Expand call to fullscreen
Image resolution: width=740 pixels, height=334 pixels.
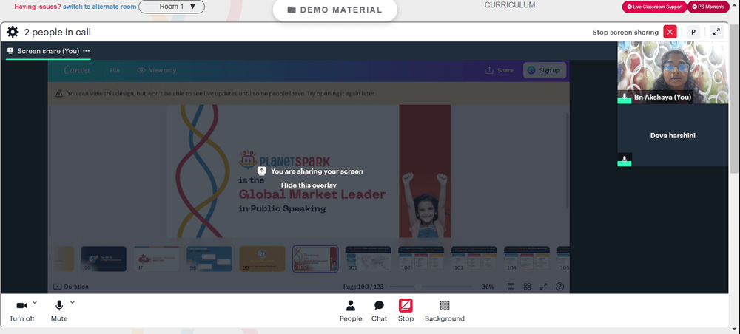click(716, 32)
